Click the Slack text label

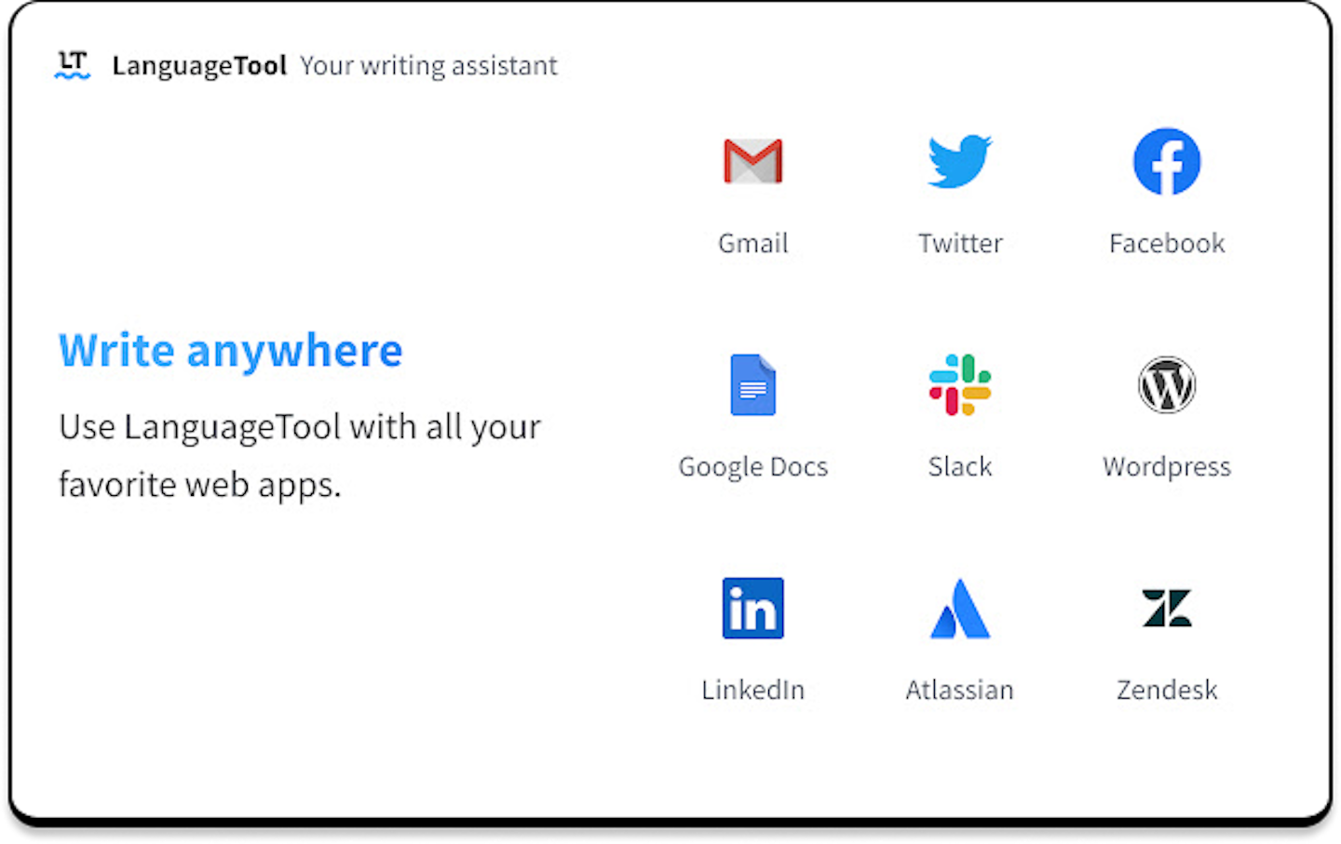click(x=959, y=467)
